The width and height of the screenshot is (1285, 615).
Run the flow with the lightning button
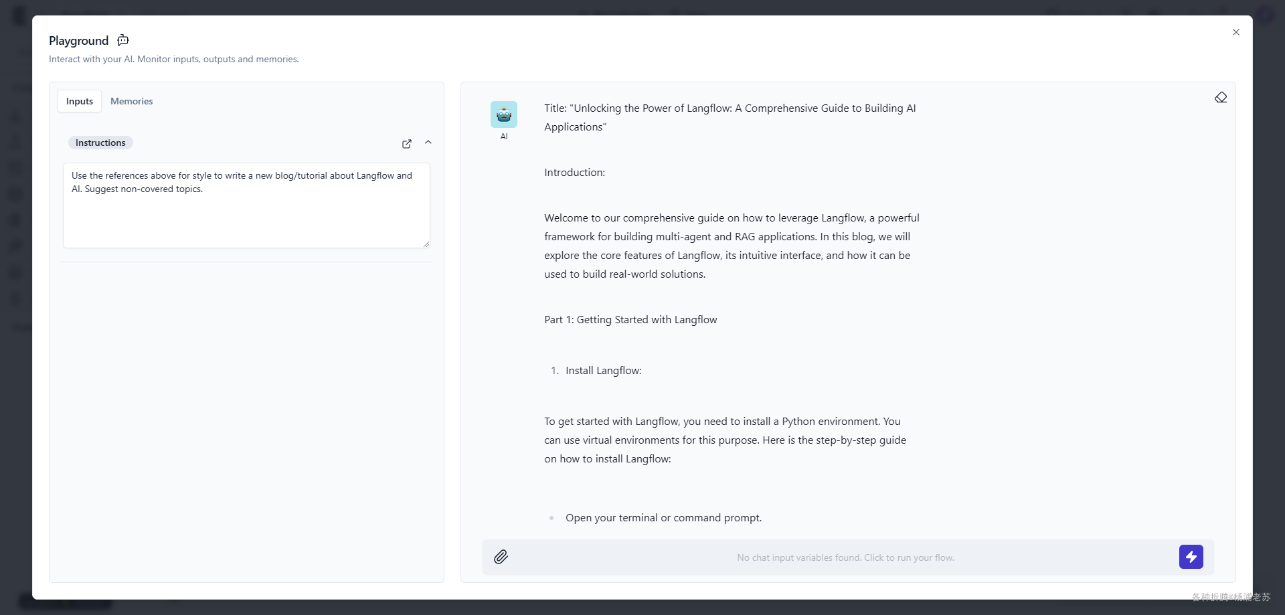[1191, 557]
